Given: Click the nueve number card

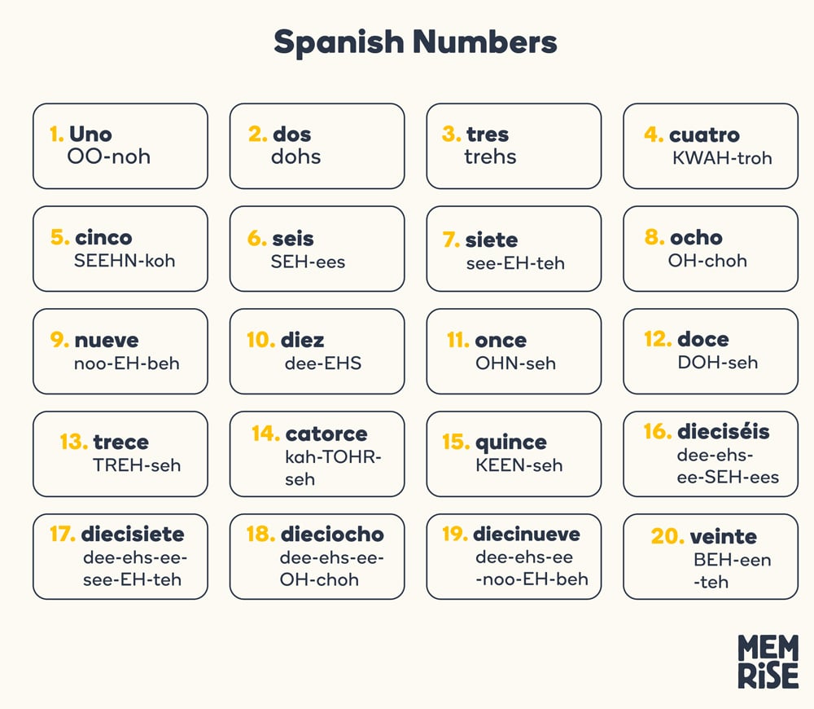Looking at the screenshot, I should pos(120,351).
